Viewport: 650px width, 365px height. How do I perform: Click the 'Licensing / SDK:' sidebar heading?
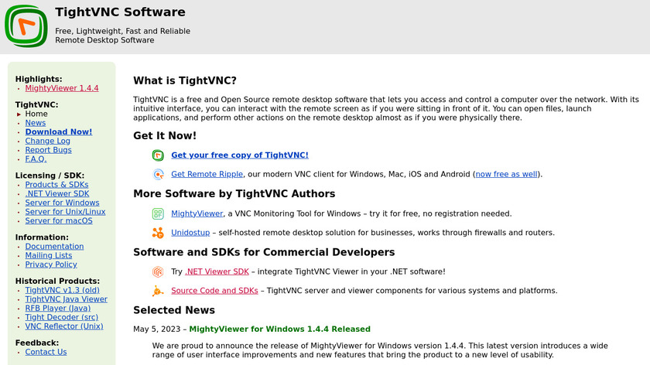coord(50,176)
